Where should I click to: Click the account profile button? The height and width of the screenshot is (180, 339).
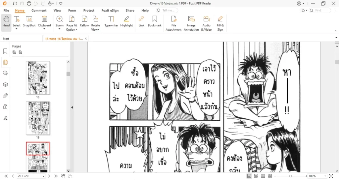(x=301, y=3)
